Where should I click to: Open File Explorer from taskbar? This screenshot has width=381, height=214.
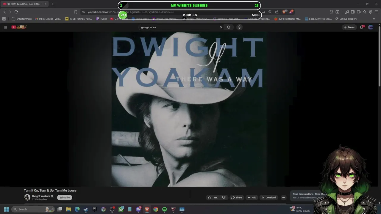(68, 209)
